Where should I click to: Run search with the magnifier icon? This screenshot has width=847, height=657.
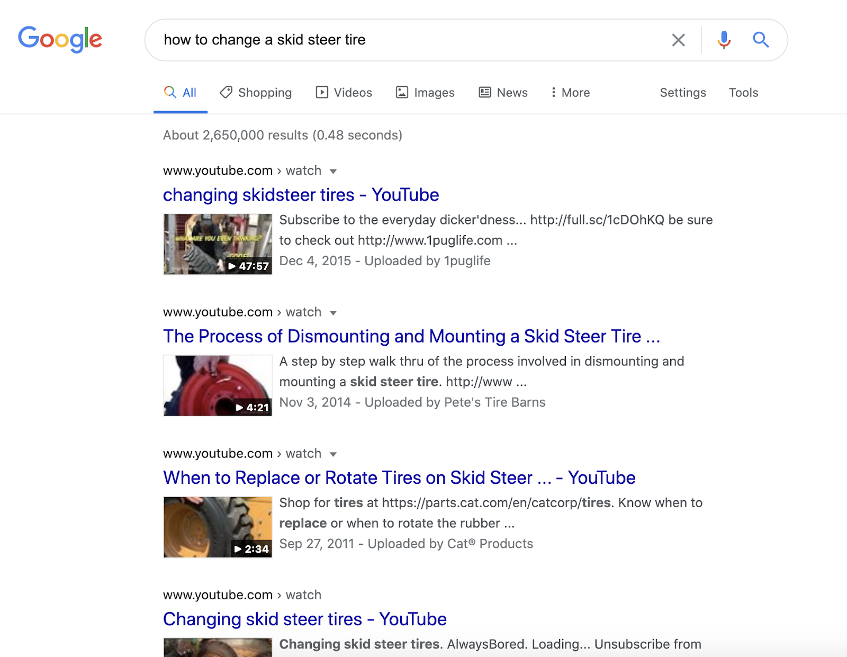tap(761, 40)
